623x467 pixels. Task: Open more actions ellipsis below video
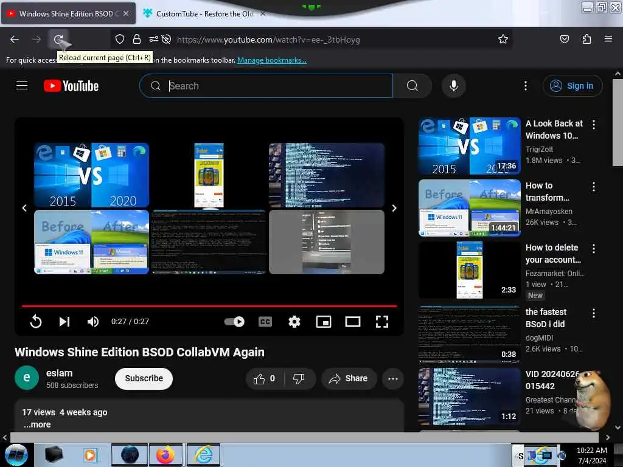(392, 378)
